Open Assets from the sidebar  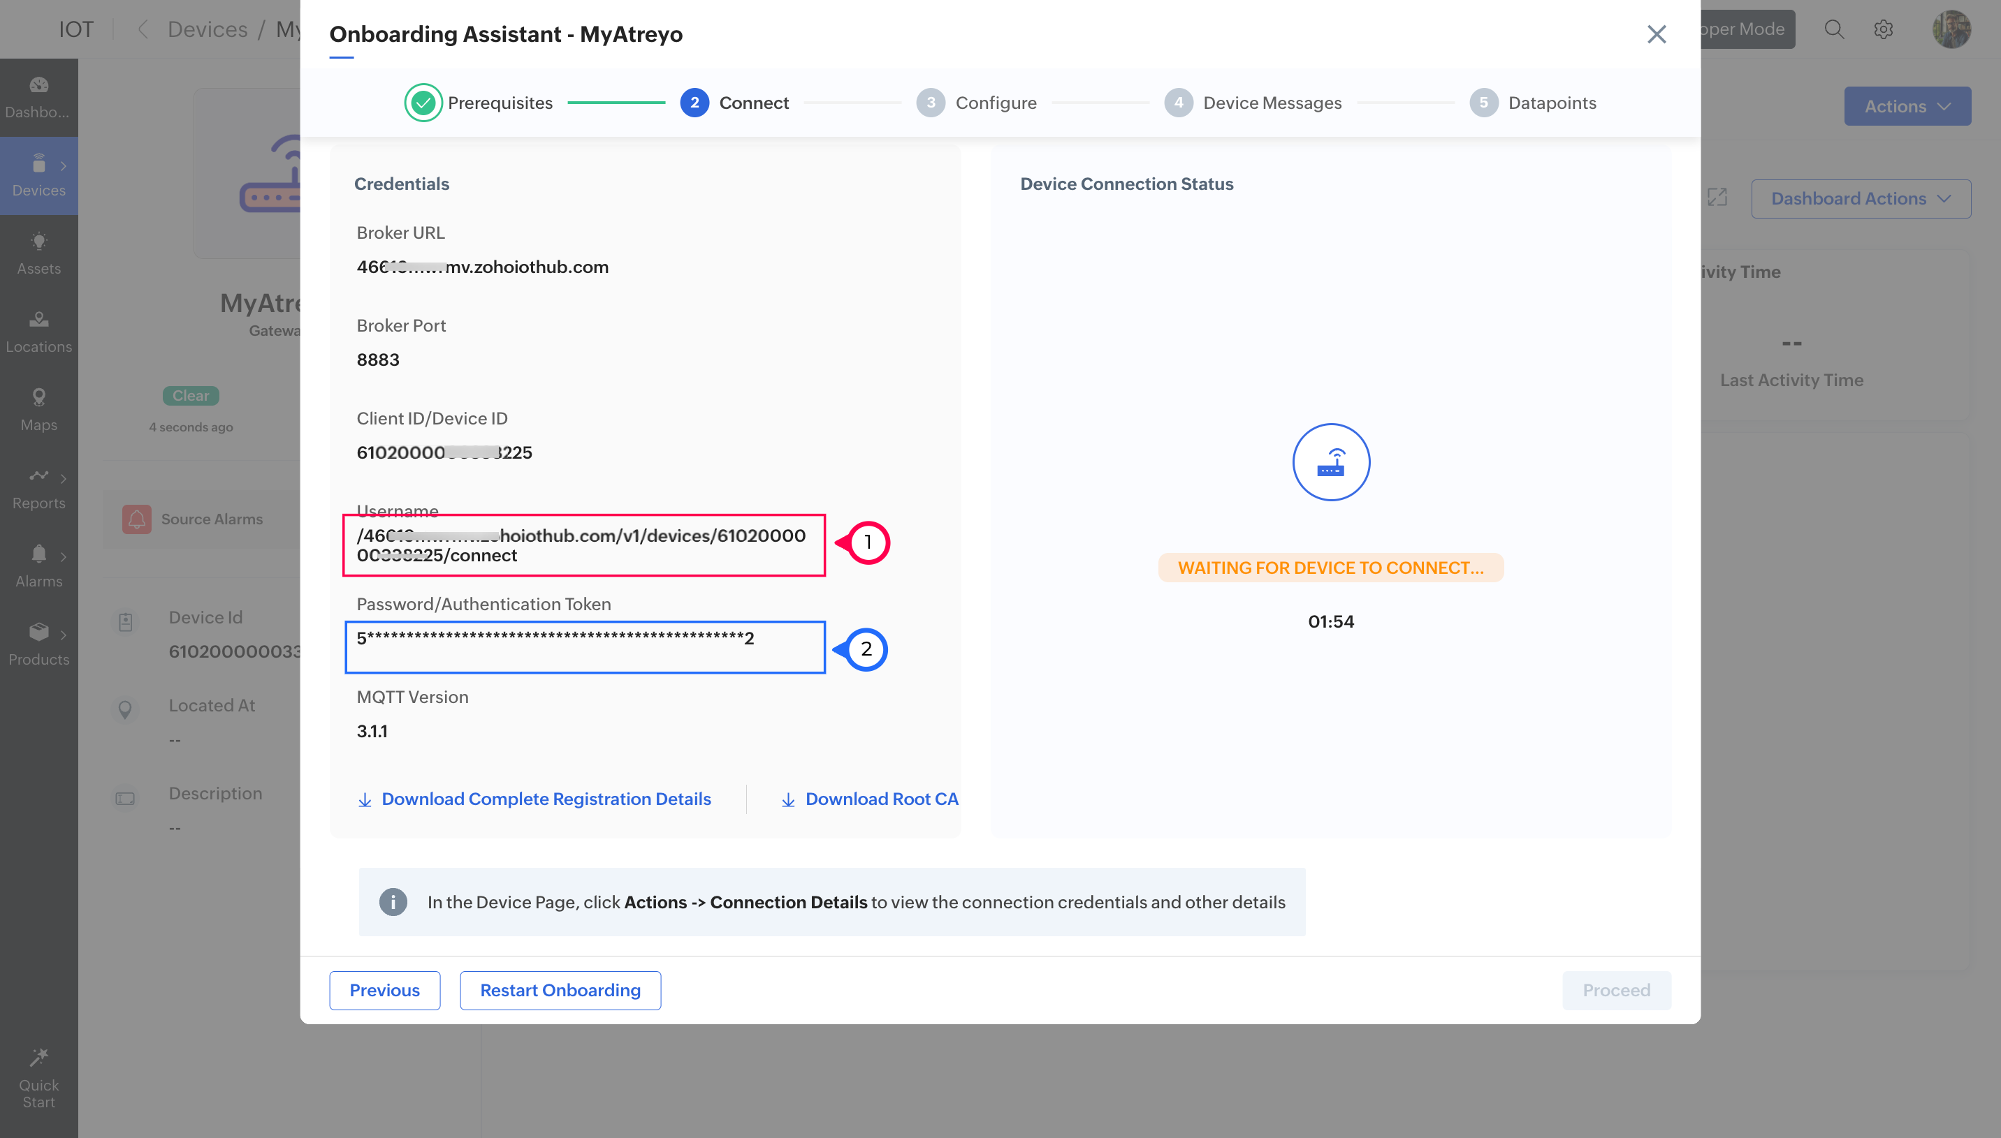(38, 253)
